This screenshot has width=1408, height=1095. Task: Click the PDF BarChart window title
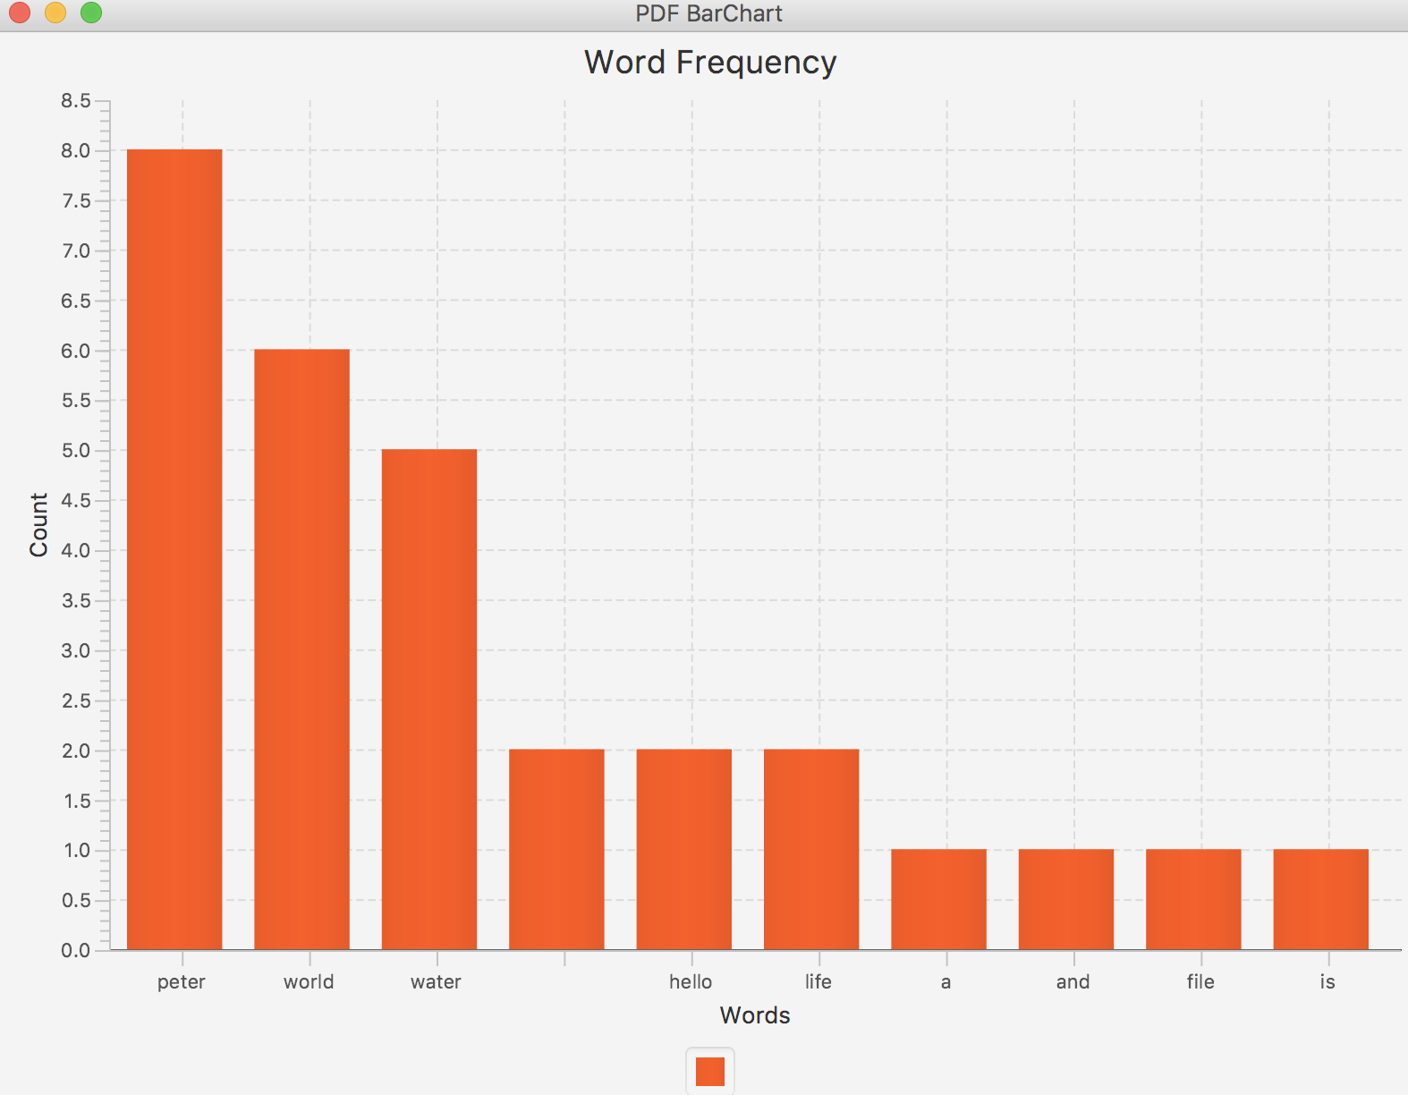708,13
